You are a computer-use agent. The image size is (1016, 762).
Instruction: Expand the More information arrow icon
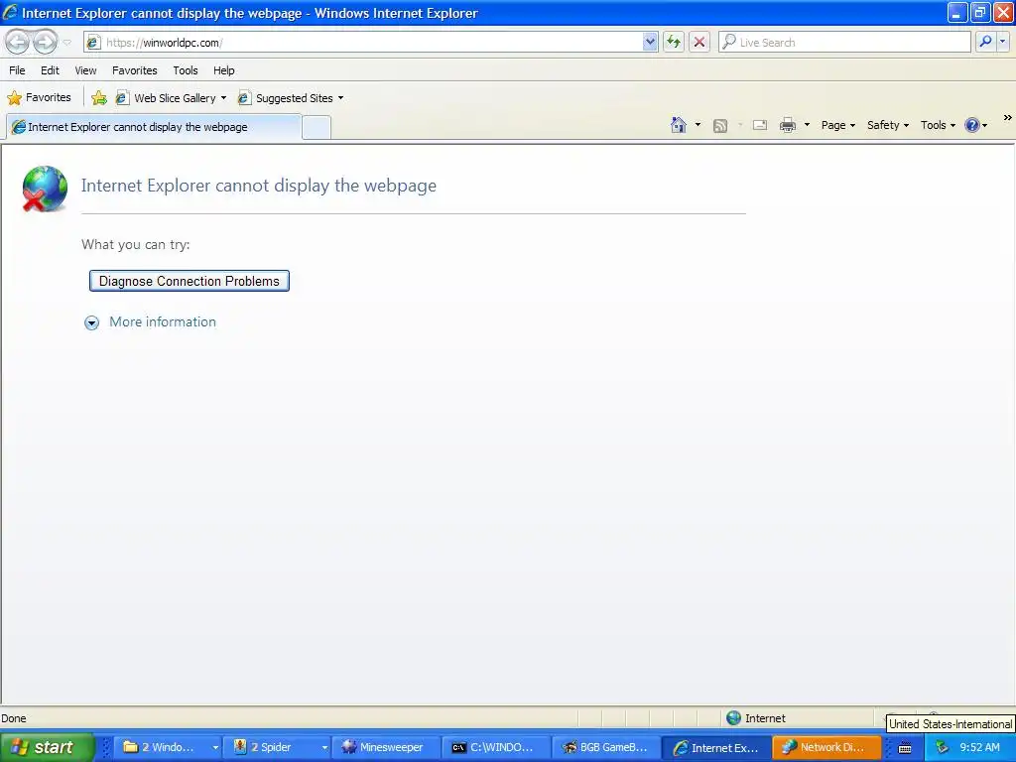[x=92, y=322]
